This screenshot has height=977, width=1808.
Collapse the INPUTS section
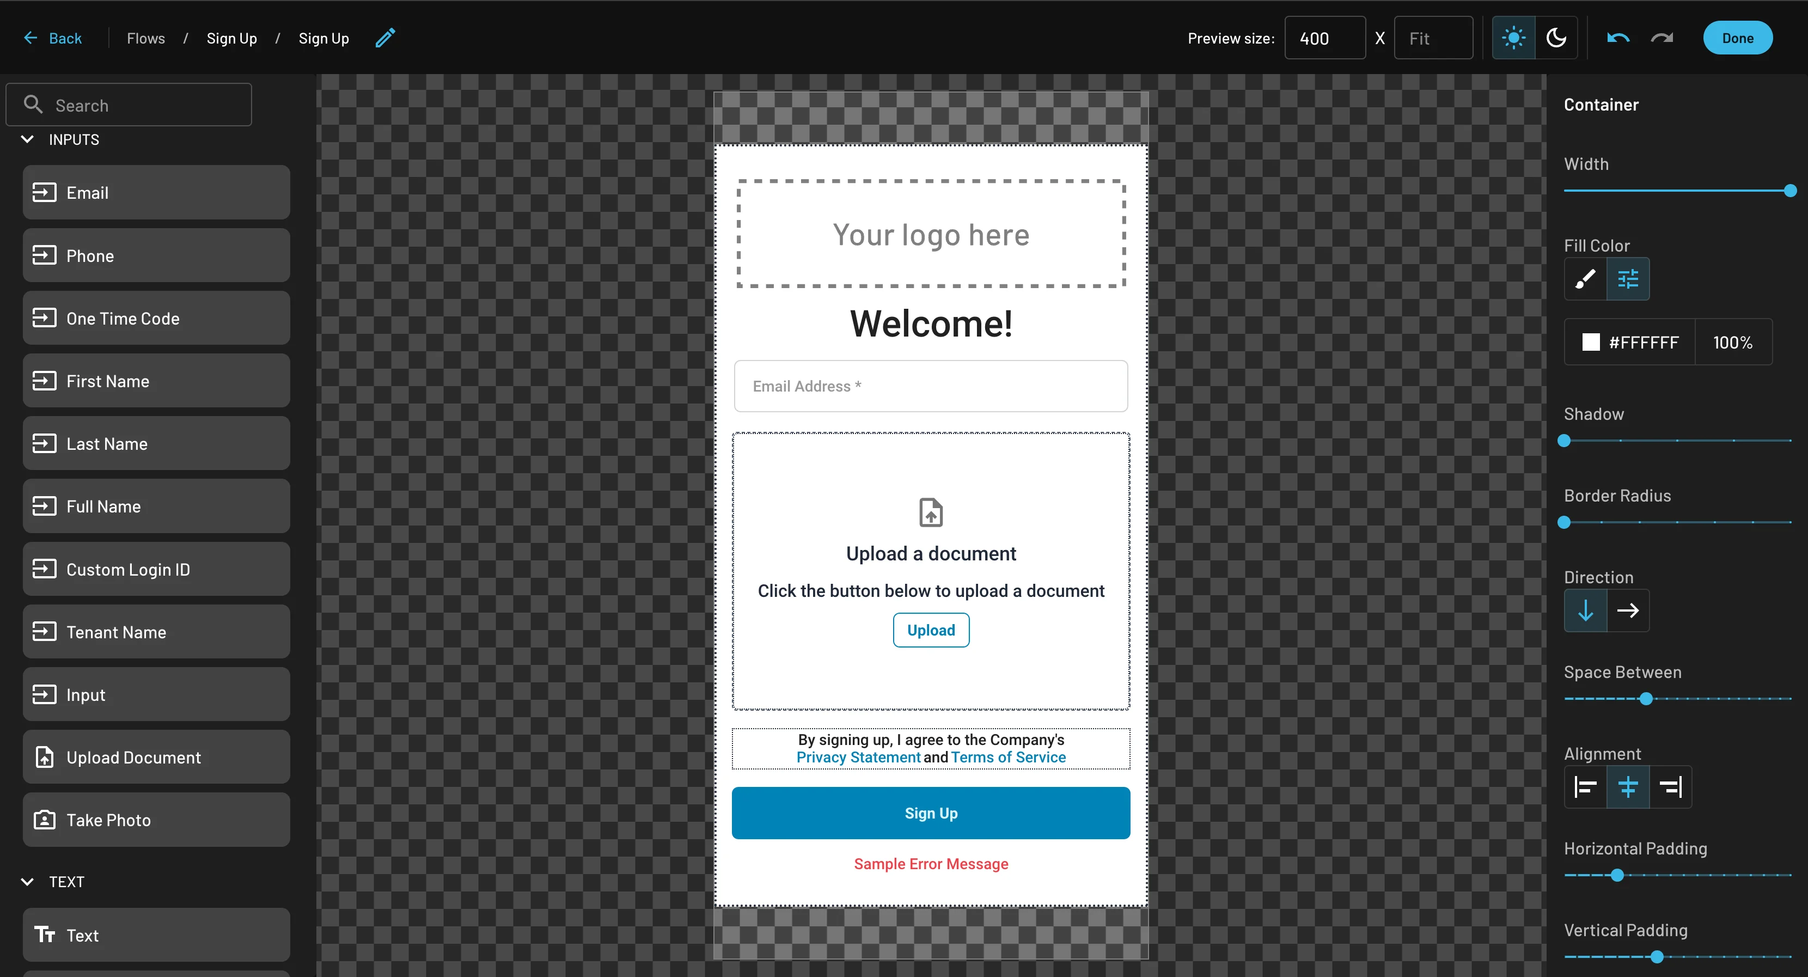coord(27,139)
